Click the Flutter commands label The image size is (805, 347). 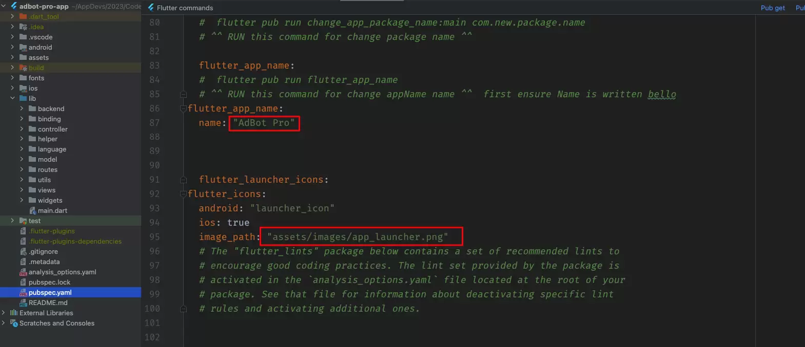tap(185, 8)
